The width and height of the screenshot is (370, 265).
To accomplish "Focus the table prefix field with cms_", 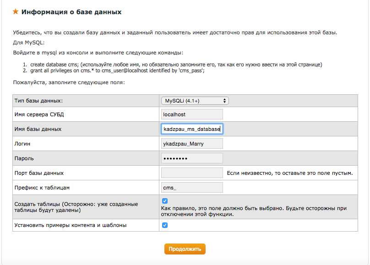I will click(x=192, y=188).
